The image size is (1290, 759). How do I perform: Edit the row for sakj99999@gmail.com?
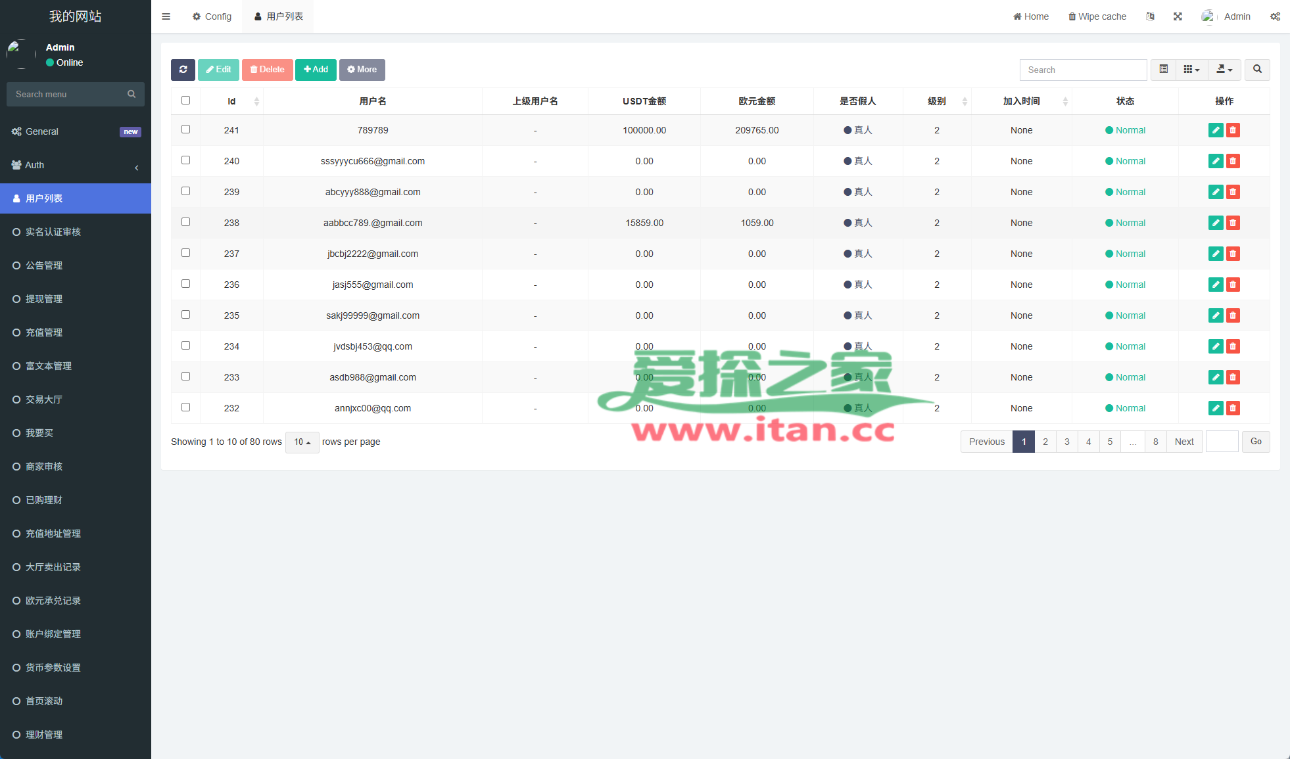pos(1216,315)
